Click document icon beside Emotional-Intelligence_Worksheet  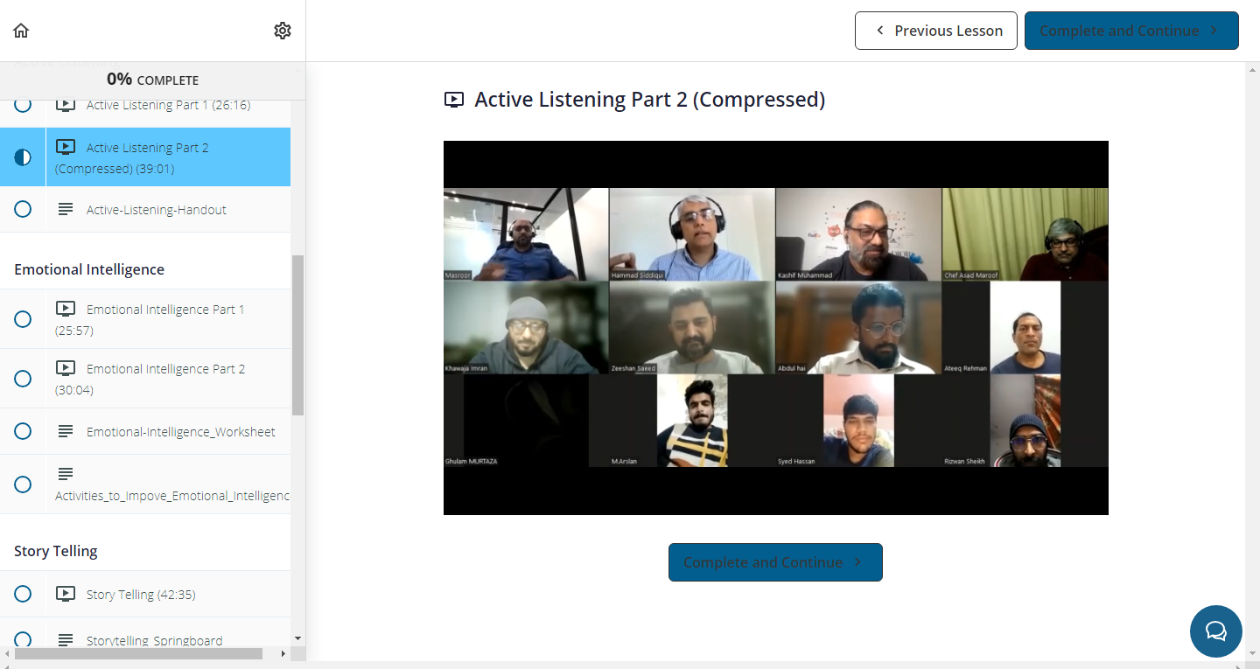pos(66,431)
